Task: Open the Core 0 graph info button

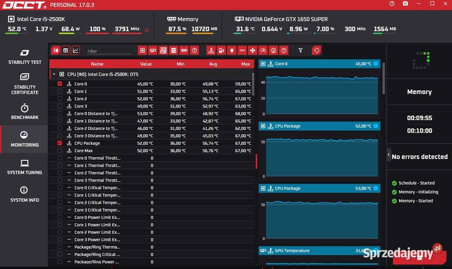Action: click(x=376, y=63)
